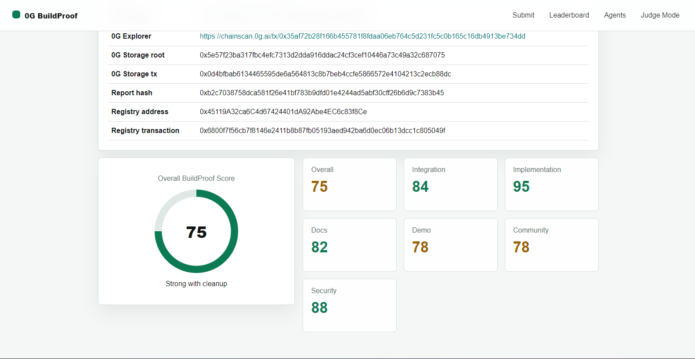This screenshot has width=695, height=359.
Task: Select the Security score card
Action: (349, 305)
